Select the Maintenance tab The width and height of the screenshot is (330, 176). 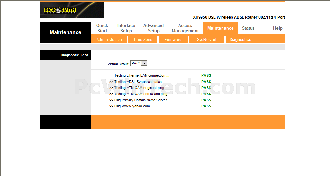click(220, 28)
